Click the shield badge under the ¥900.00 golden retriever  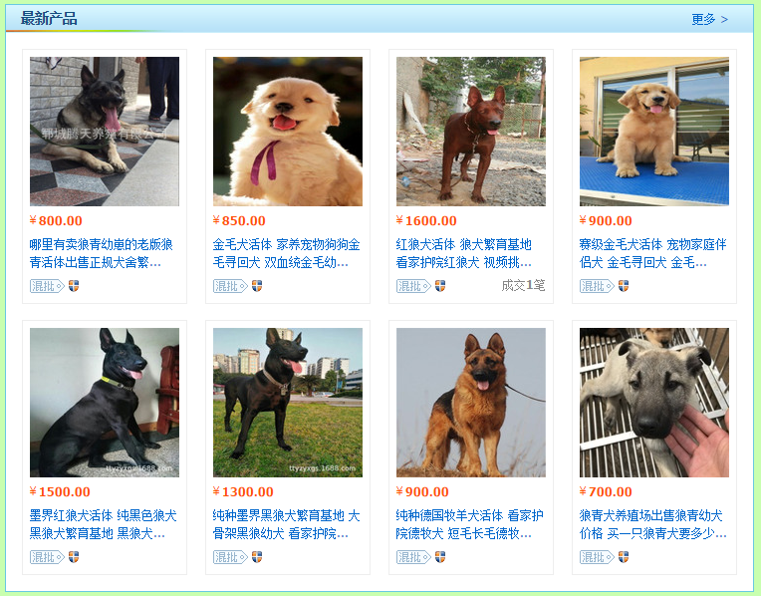click(x=624, y=286)
